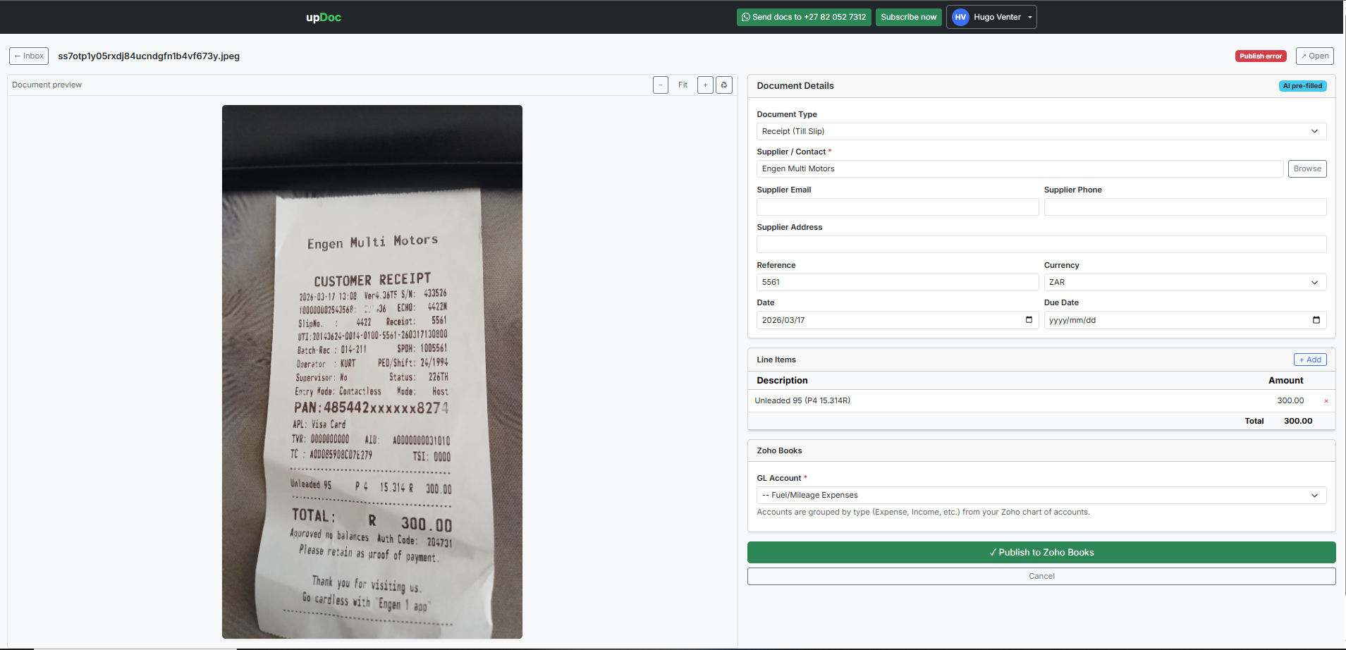Click the HV user avatar
Viewport: 1346px width, 650px height.
960,17
